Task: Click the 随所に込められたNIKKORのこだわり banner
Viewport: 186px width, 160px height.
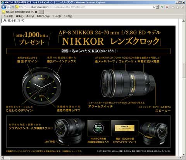Action: [88, 51]
